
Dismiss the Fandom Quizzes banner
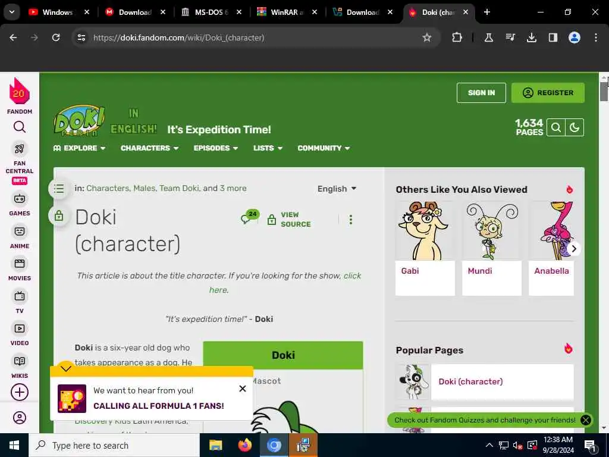click(x=585, y=420)
